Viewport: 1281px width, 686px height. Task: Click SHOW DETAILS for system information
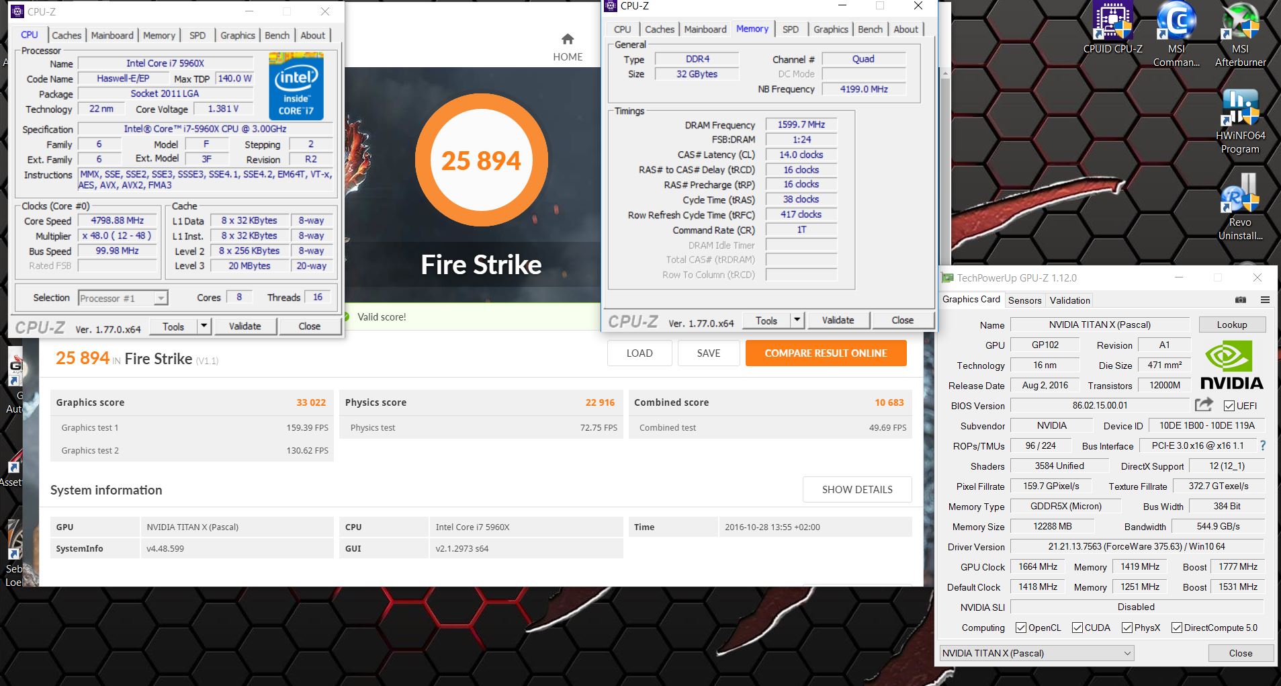pyautogui.click(x=857, y=489)
